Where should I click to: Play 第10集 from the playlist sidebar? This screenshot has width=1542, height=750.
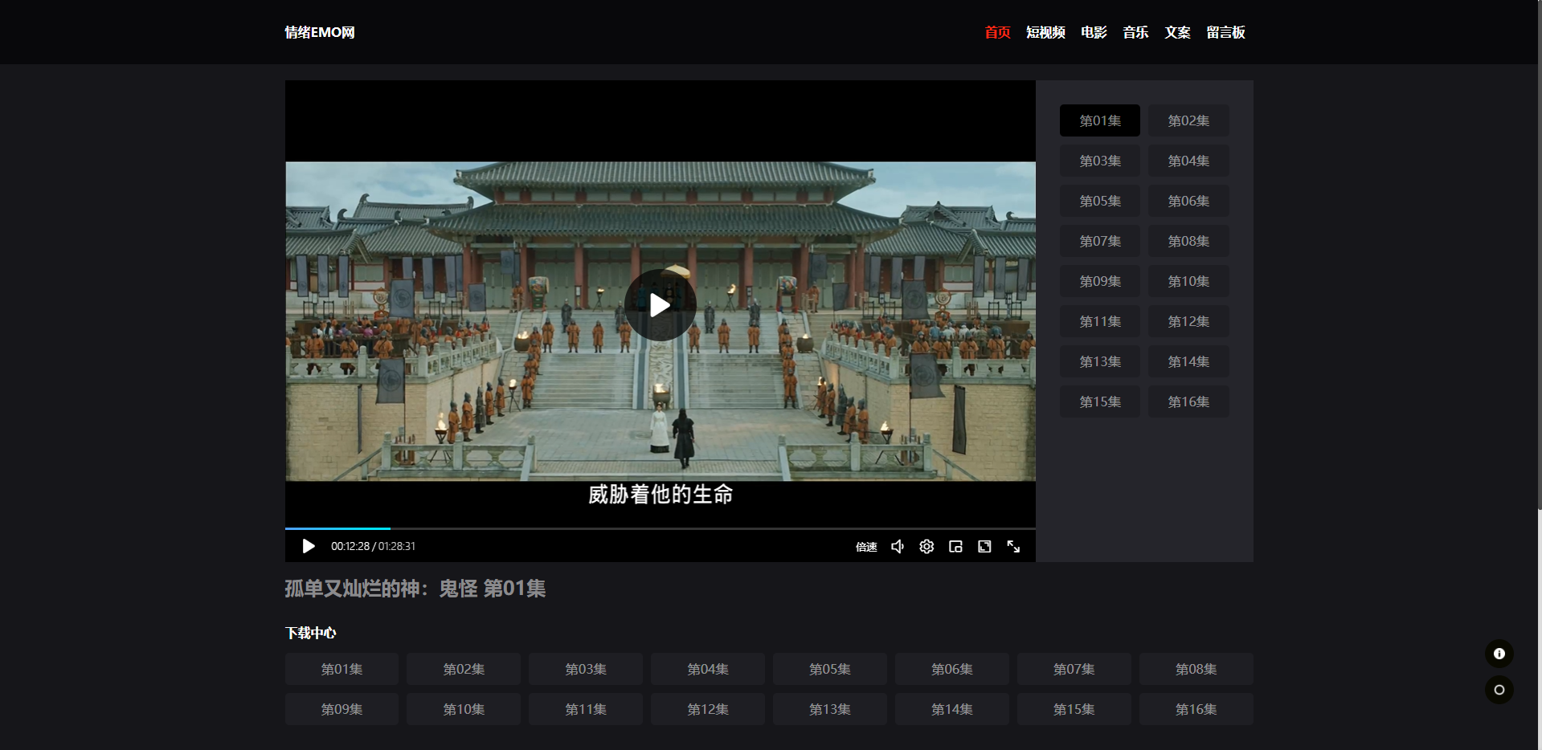[x=1188, y=281]
